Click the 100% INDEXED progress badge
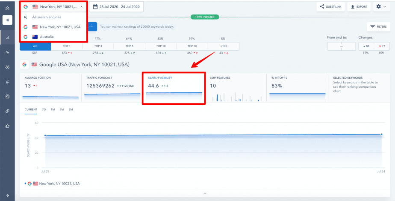The width and height of the screenshot is (395, 201). (205, 17)
